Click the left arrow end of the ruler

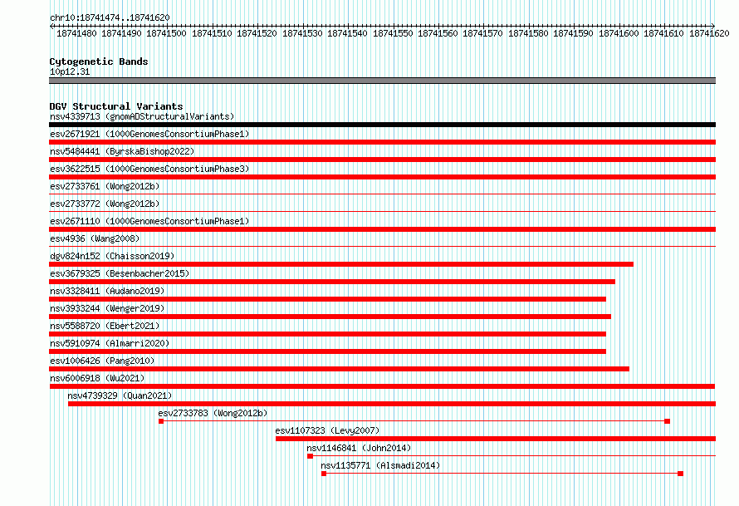click(x=51, y=26)
